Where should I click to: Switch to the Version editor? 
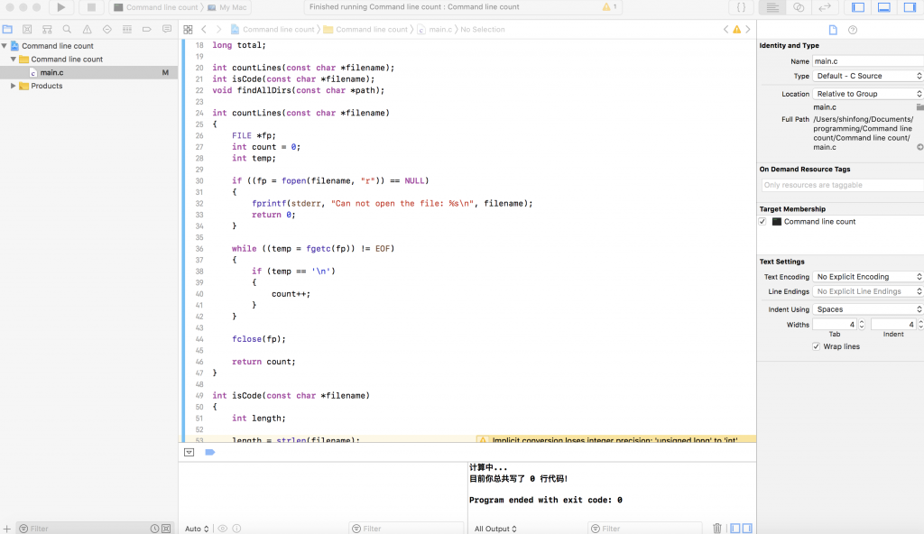click(x=825, y=7)
